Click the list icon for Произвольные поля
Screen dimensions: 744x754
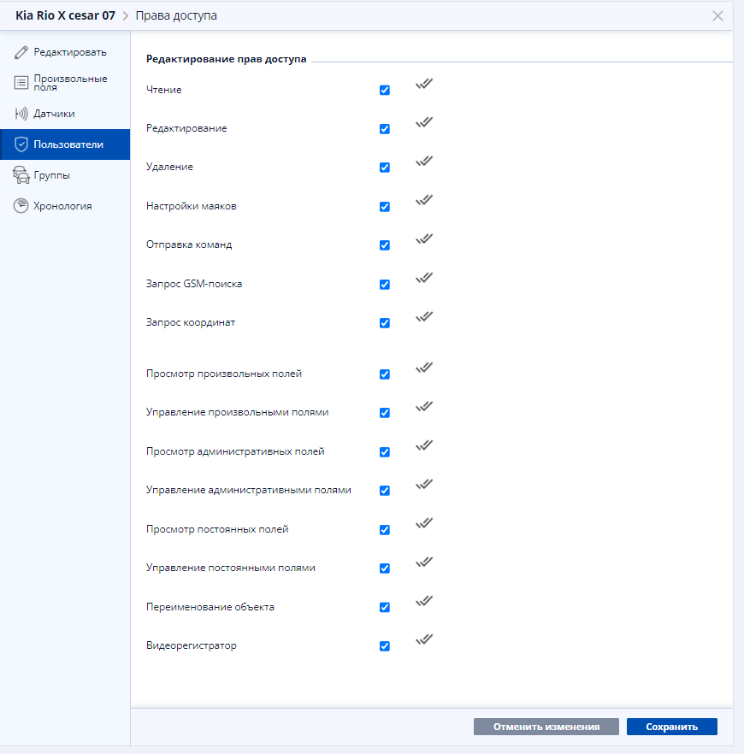click(21, 83)
